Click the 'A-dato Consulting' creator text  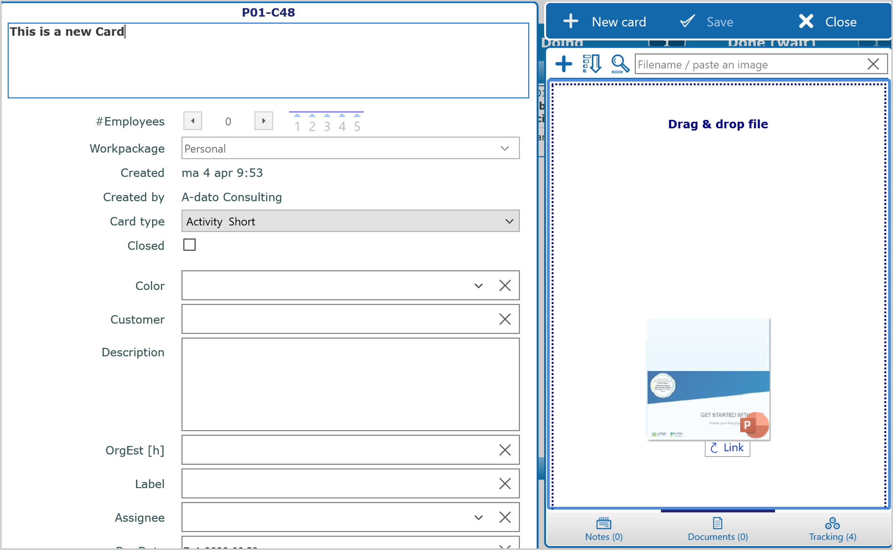(x=232, y=197)
